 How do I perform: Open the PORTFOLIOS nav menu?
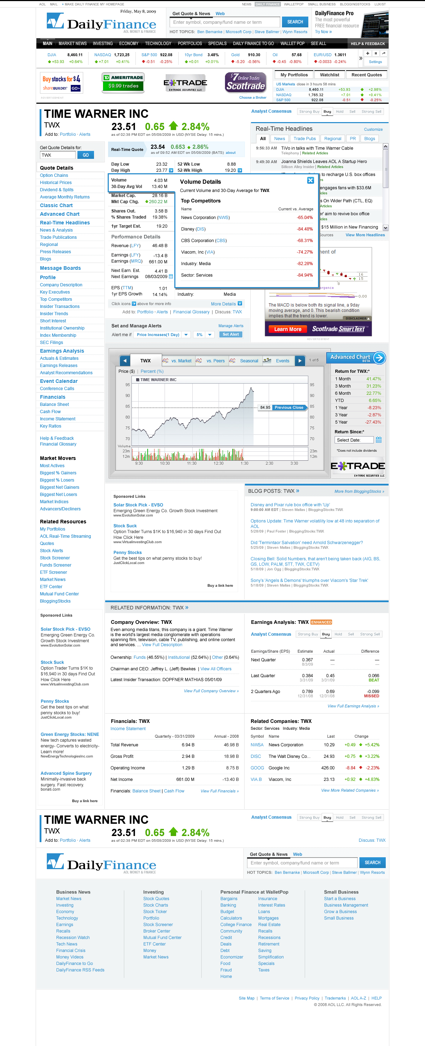(x=189, y=44)
